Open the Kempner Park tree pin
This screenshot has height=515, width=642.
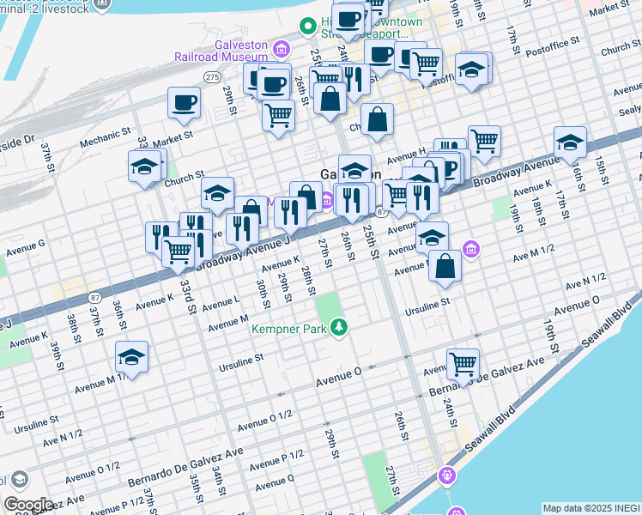coord(339,329)
